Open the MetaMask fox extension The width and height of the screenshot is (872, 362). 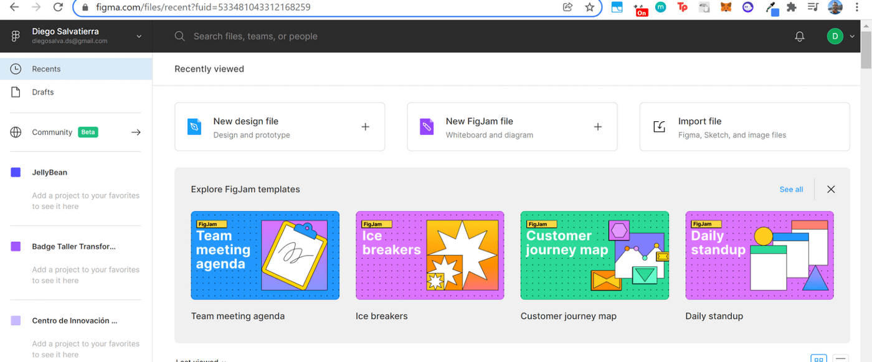(726, 7)
